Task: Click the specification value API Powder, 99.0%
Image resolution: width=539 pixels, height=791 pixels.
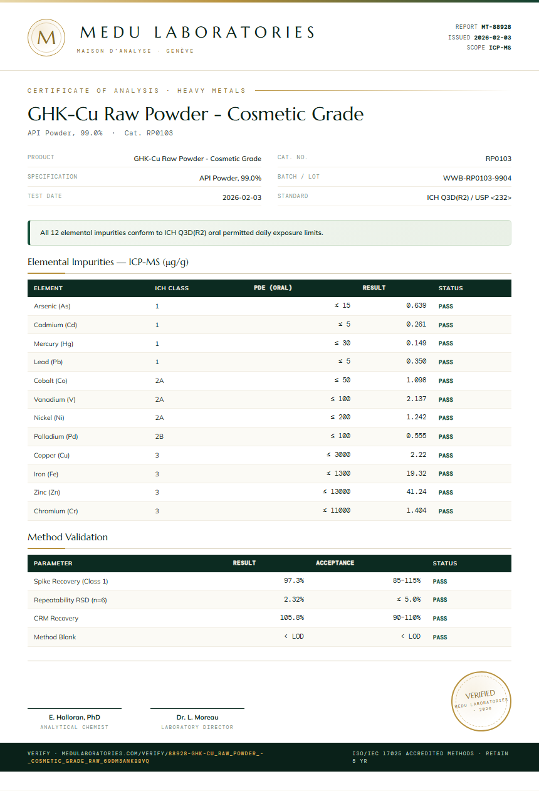Action: pyautogui.click(x=230, y=178)
